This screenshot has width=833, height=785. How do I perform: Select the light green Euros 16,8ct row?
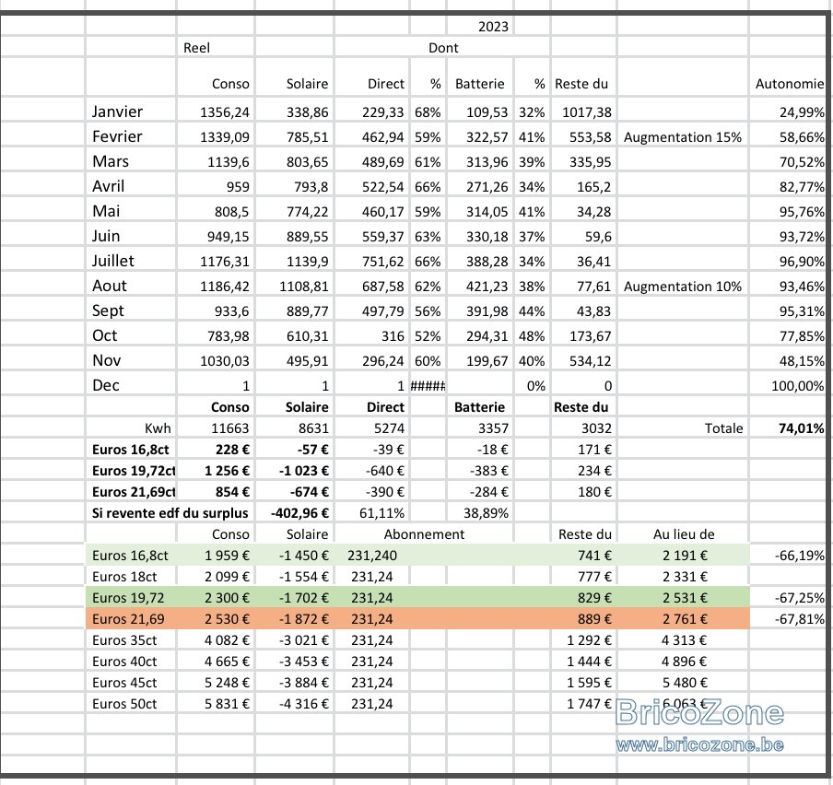point(417,555)
